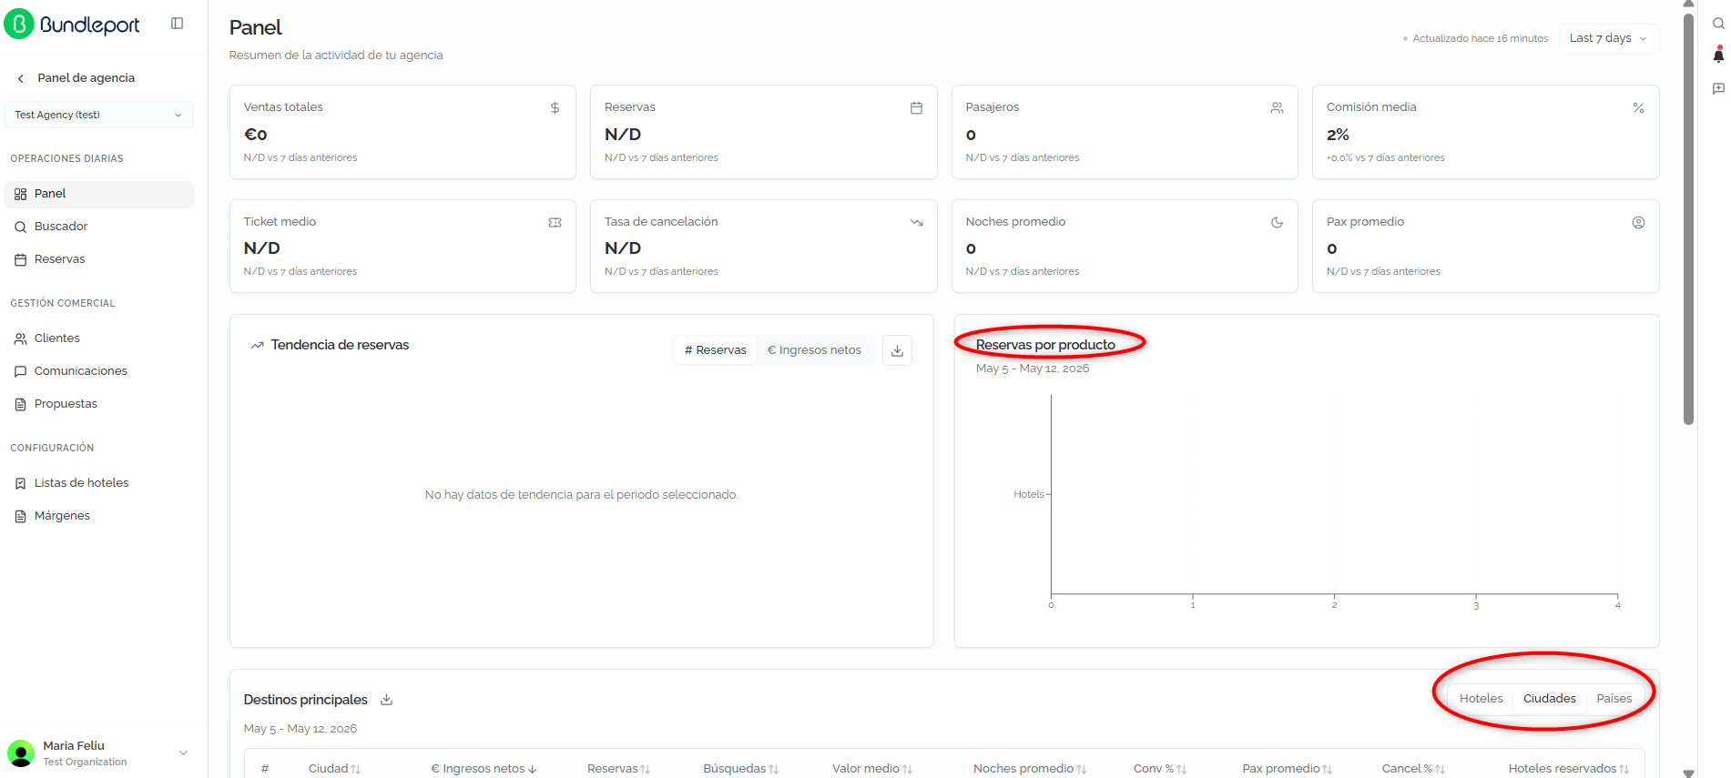Viewport: 1731px width, 778px height.
Task: Switch trend chart to # Reservas
Action: (716, 350)
